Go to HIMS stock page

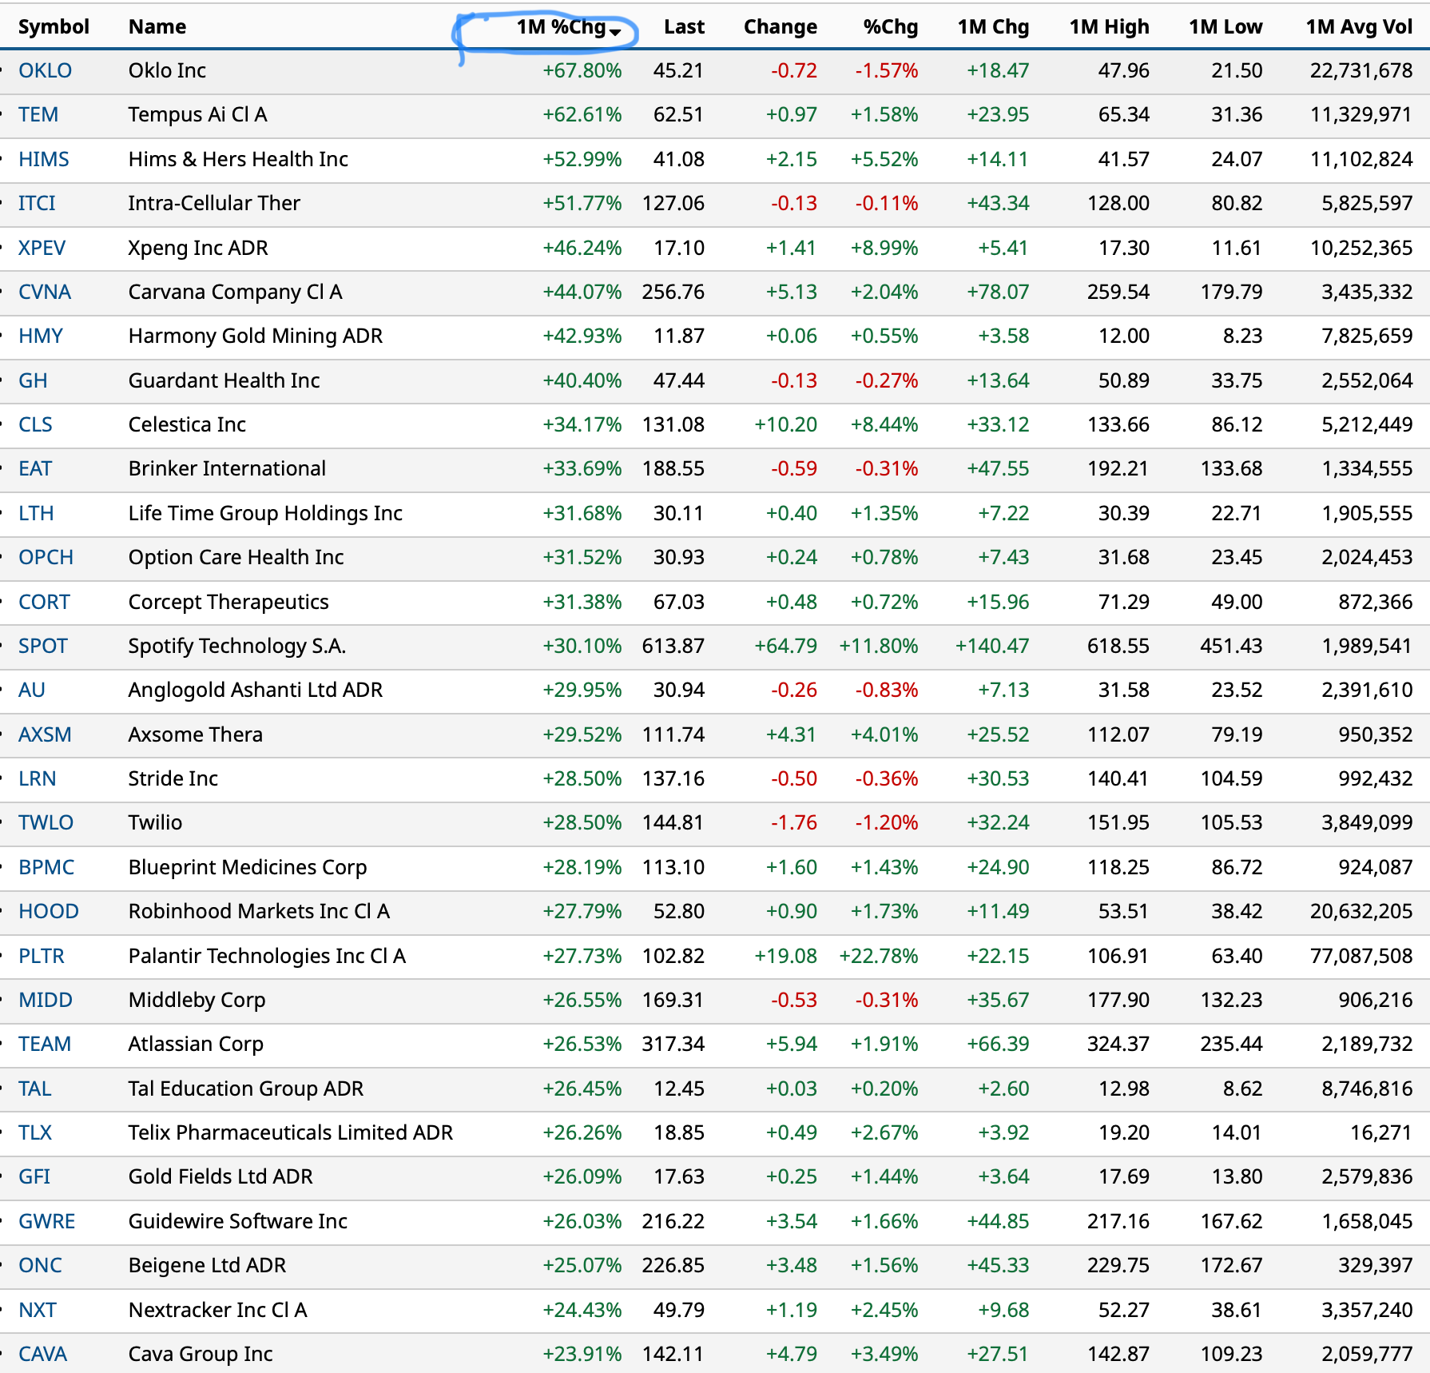43,160
